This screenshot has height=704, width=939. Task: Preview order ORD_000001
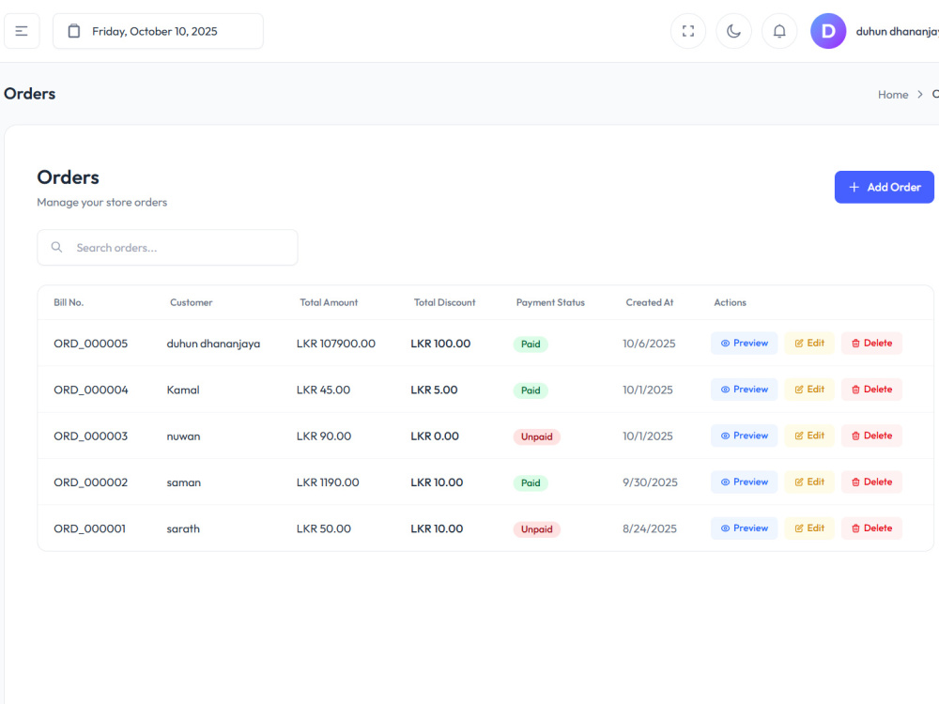tap(744, 528)
